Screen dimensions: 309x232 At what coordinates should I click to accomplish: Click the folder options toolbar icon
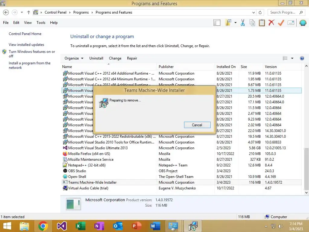coord(228,23)
